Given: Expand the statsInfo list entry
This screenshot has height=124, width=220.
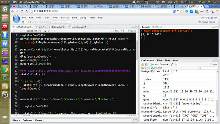Looking at the screenshot, I should pos(141,107).
